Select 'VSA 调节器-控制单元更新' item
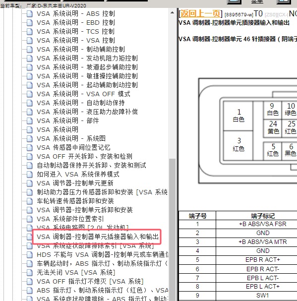 [75, 183]
